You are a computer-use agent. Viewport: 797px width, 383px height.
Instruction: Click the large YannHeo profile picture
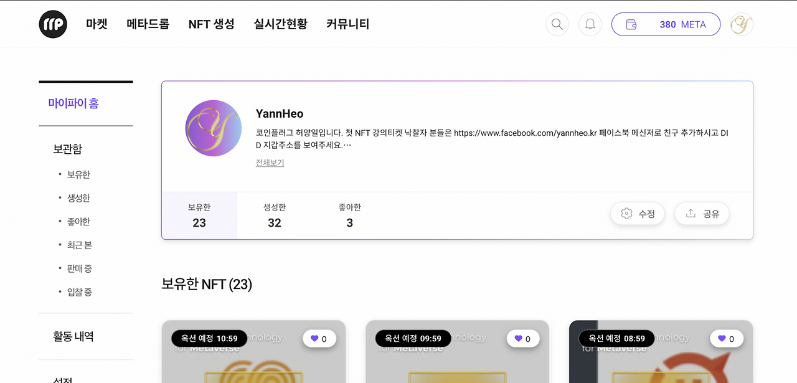tap(214, 128)
